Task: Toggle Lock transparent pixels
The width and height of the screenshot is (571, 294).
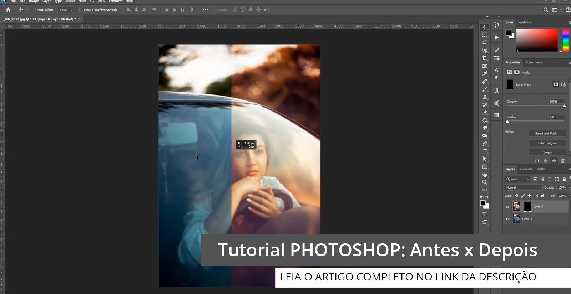Action: pos(516,196)
